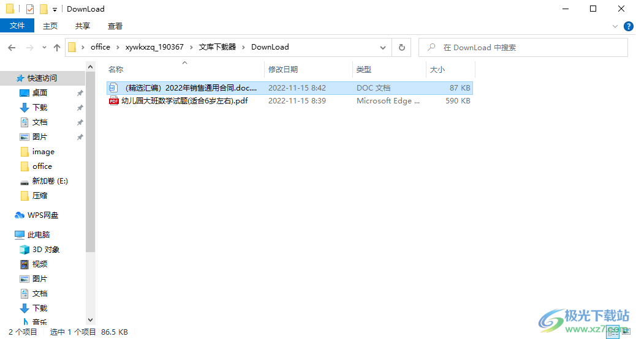The image size is (636, 339).
Task: Open 桌面 under quick access
Action: (40, 93)
